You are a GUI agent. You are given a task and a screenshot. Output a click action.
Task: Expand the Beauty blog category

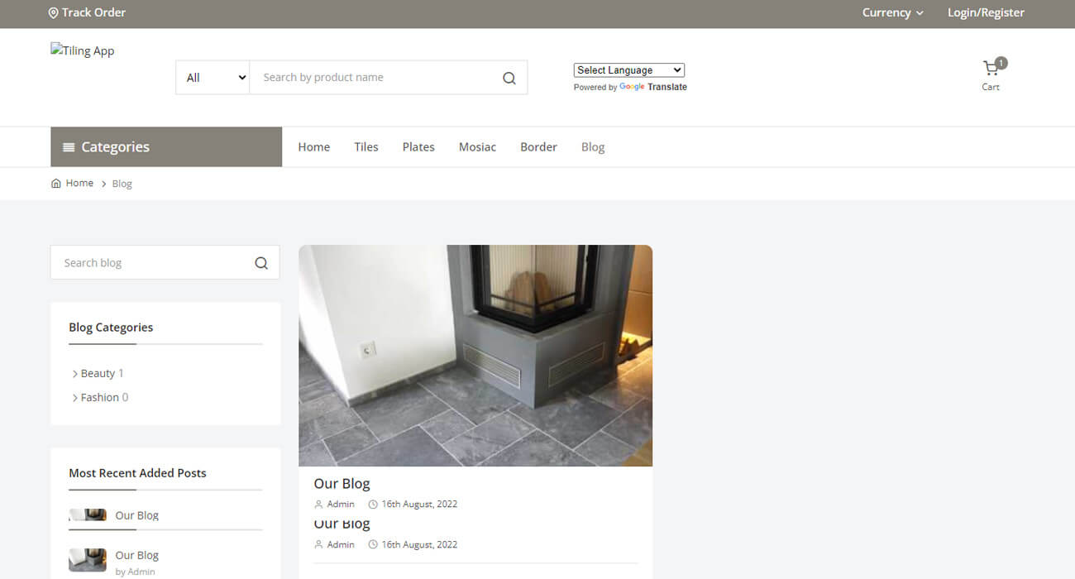tap(98, 374)
